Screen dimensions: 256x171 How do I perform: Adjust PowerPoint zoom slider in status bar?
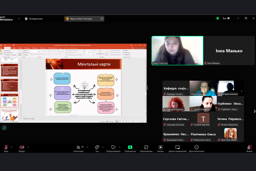point(133,122)
